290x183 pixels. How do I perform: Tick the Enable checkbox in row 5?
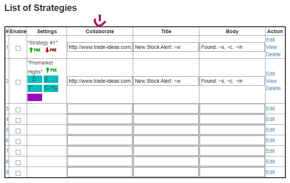click(x=18, y=131)
